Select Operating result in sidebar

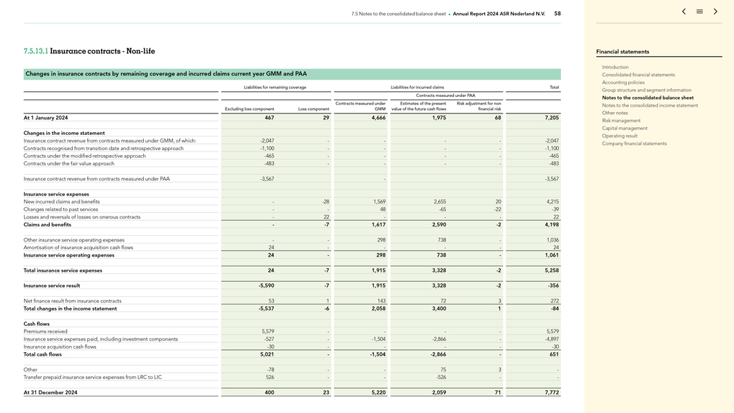click(620, 136)
